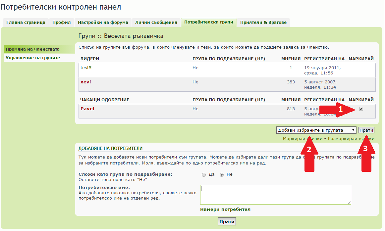Open Управление на групите sidebar item
385x231 pixels.
tap(33, 58)
